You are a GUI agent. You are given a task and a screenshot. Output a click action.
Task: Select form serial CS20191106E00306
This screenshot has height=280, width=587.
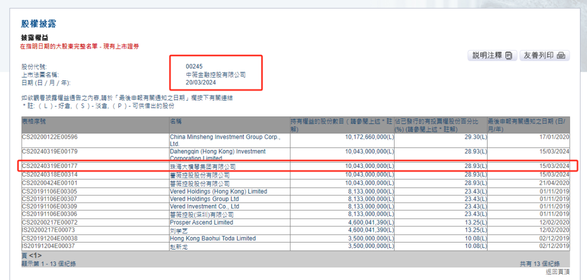point(49,215)
